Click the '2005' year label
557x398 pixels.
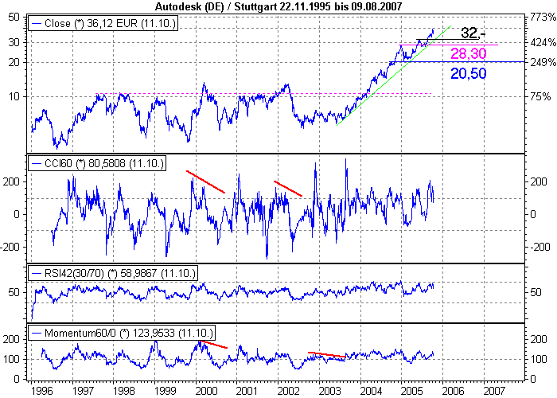[x=412, y=392]
